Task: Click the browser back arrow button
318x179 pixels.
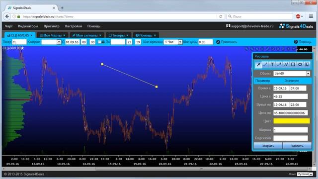Action: 7,16
